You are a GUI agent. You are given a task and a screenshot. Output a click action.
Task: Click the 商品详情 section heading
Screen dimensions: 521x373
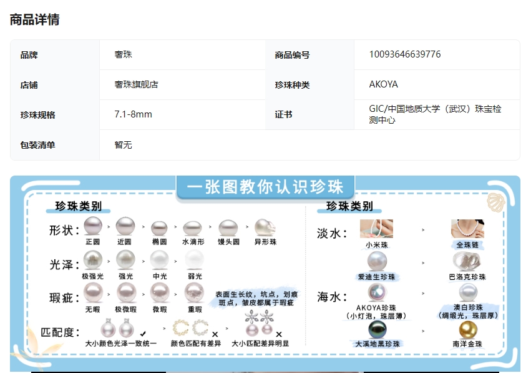[35, 19]
